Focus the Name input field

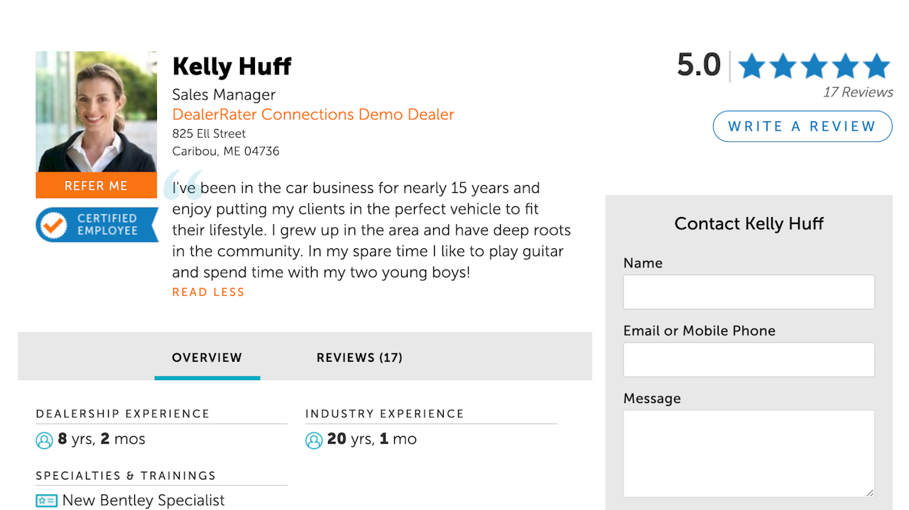coord(749,292)
